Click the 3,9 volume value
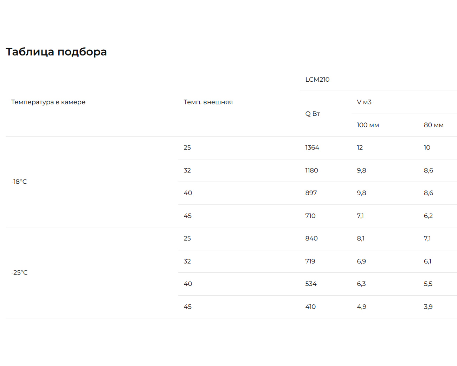This screenshot has width=457, height=366. click(x=428, y=307)
